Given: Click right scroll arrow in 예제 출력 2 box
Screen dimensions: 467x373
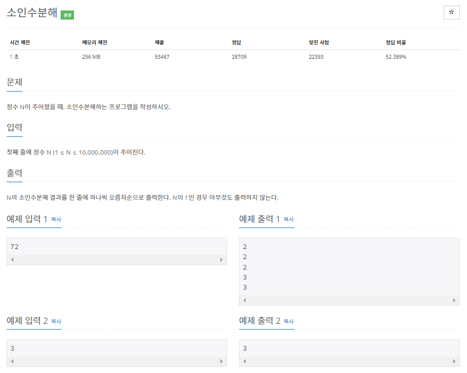Looking at the screenshot, I should (454, 362).
